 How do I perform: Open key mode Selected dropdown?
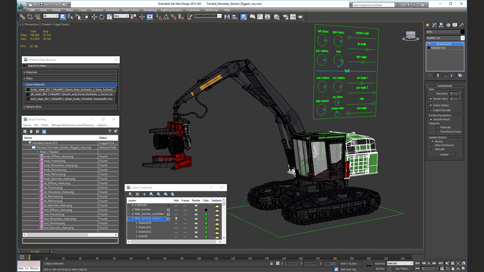pyautogui.click(x=400, y=263)
